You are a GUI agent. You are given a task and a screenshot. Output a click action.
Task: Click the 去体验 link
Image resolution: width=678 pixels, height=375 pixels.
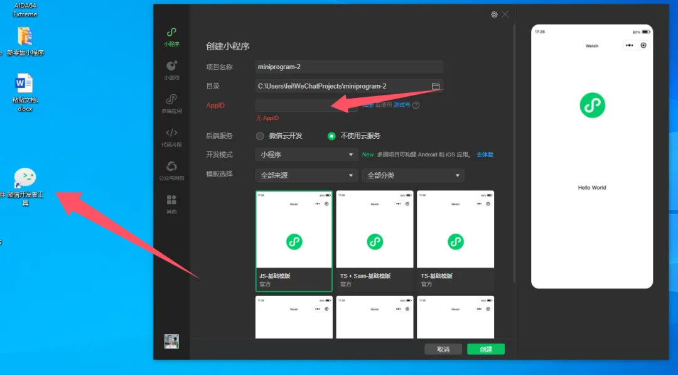click(x=485, y=155)
